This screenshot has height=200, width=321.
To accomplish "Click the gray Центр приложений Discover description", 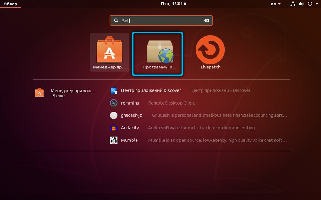I will click(220, 90).
